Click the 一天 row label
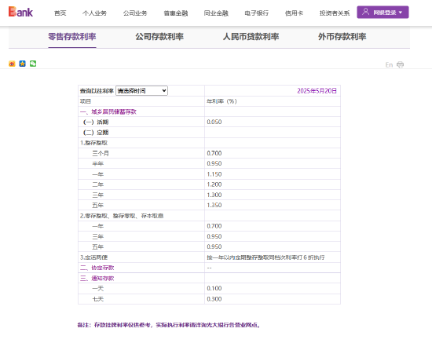432x343 pixels. pos(98,289)
